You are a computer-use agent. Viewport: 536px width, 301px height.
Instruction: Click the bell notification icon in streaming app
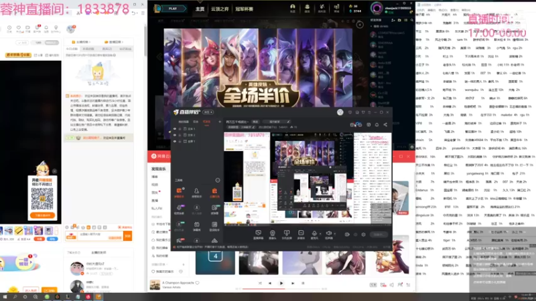click(x=377, y=124)
